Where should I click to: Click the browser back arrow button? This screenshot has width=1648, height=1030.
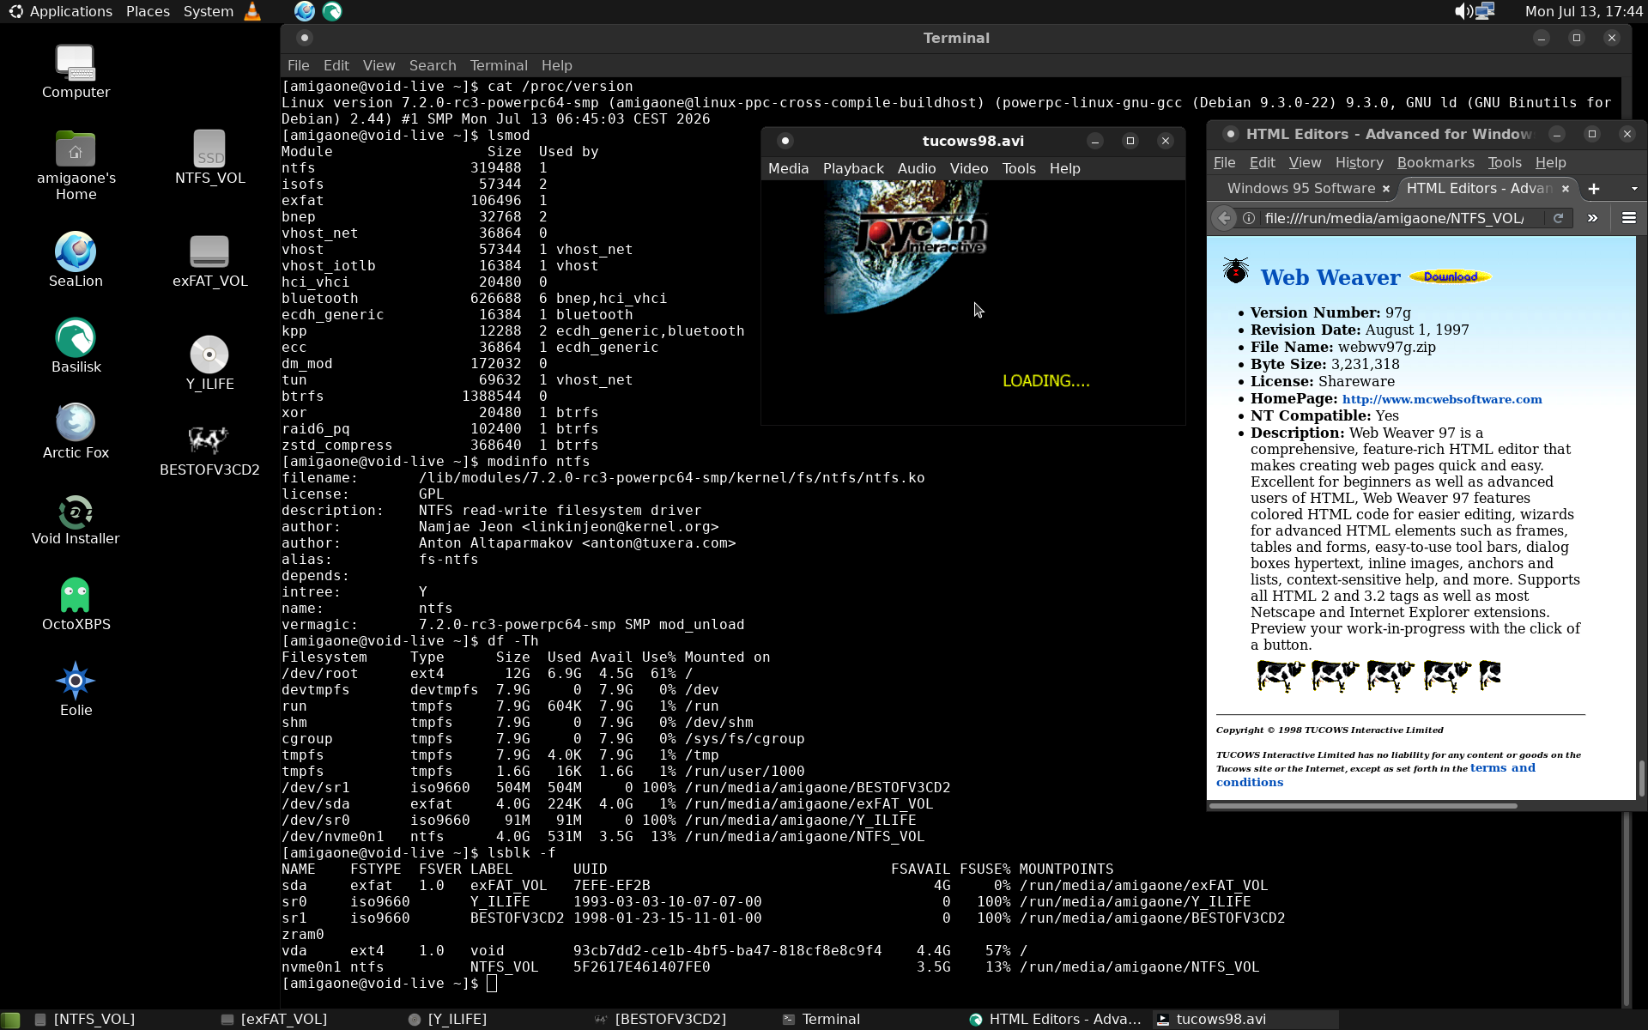(x=1225, y=218)
